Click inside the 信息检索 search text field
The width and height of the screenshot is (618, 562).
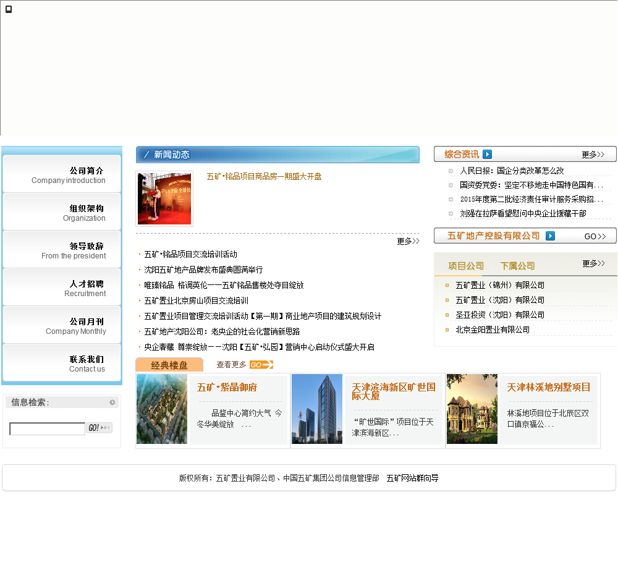coord(47,428)
